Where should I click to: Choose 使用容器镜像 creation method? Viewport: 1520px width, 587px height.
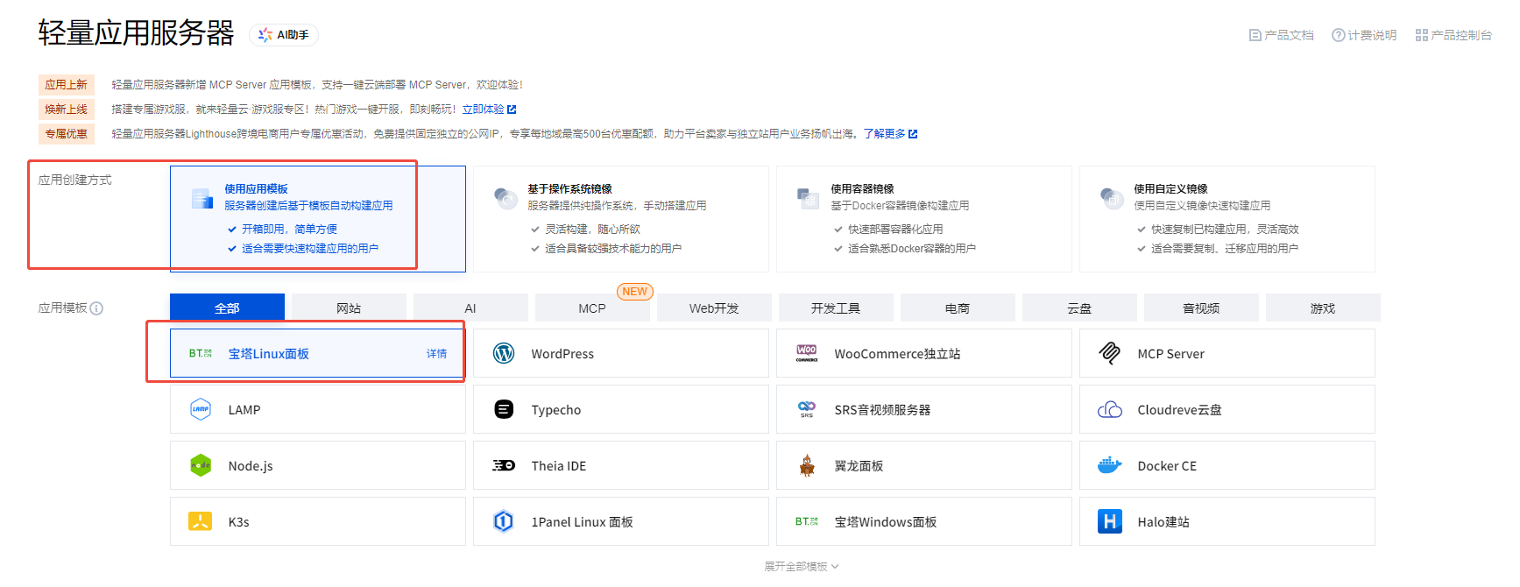(x=924, y=219)
